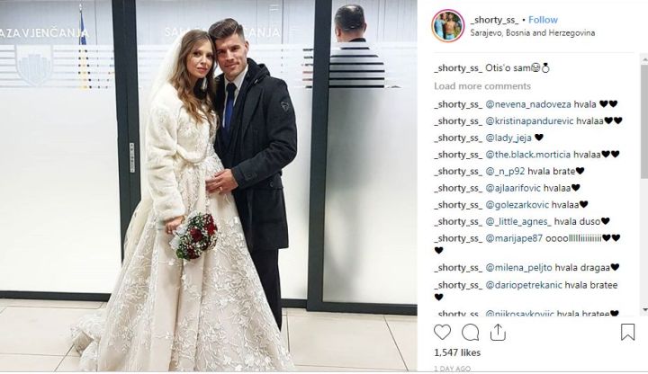Screen dimensions: 648x374
Task: Open _shorty_ss_ username in post header
Action: pyautogui.click(x=494, y=20)
